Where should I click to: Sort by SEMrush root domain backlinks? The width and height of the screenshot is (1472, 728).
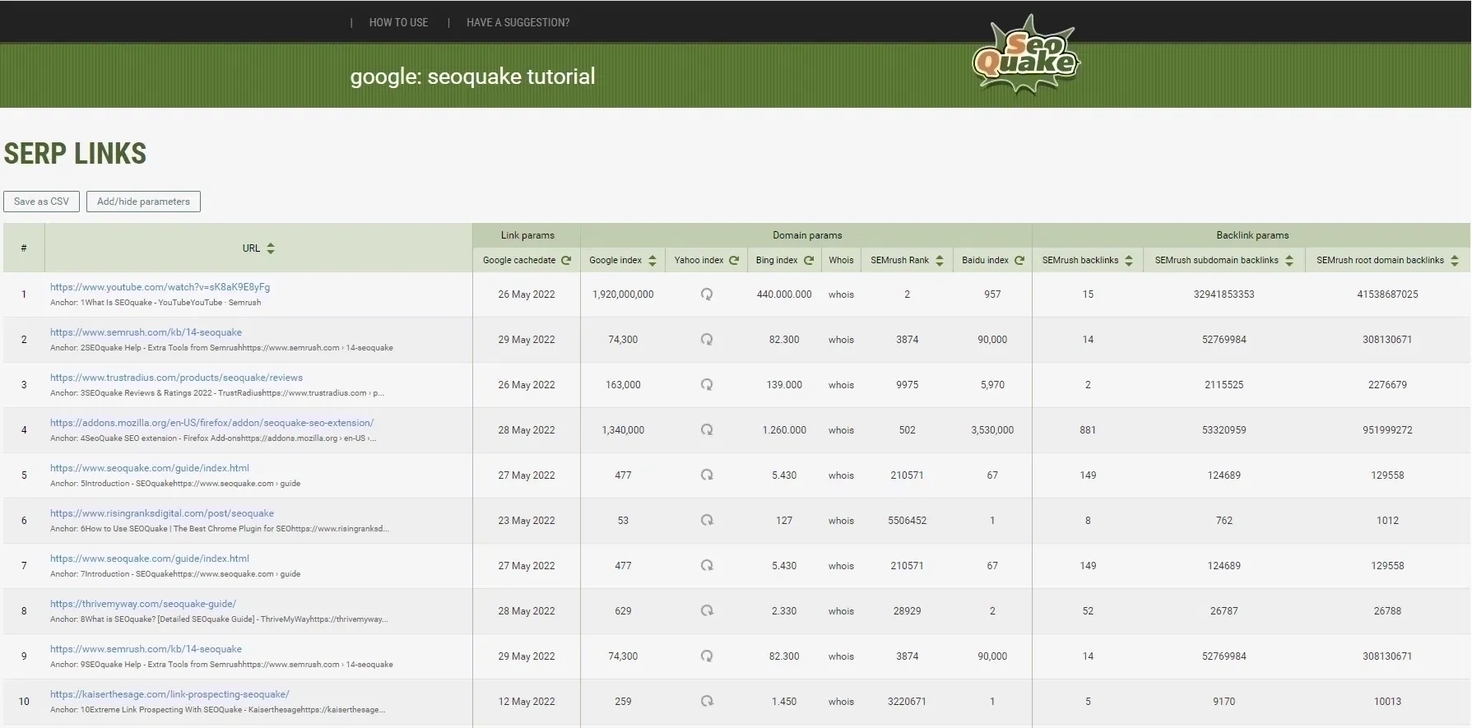point(1455,261)
